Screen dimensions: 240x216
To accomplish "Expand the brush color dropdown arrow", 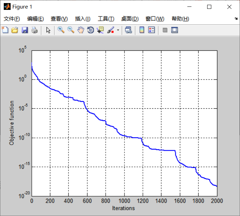I will pyautogui.click(x=118, y=30).
